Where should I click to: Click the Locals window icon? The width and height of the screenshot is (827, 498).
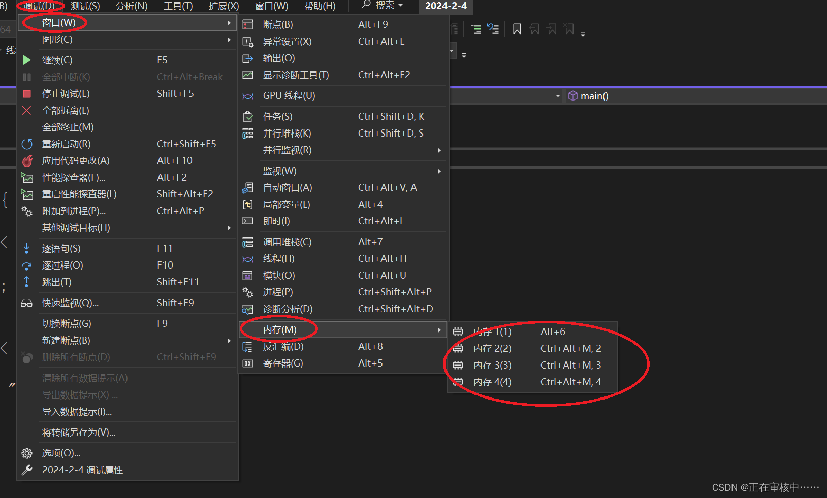tap(248, 205)
